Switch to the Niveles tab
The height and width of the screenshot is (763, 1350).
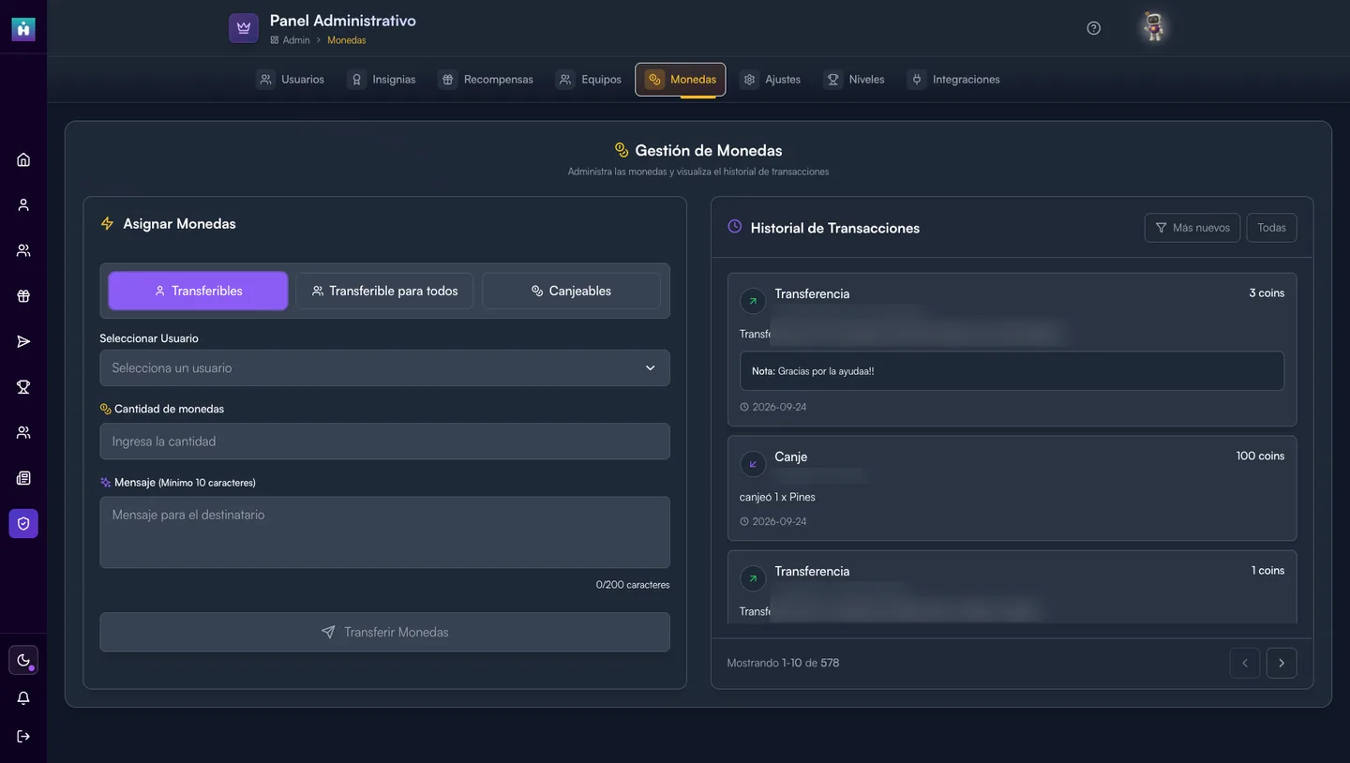855,80
